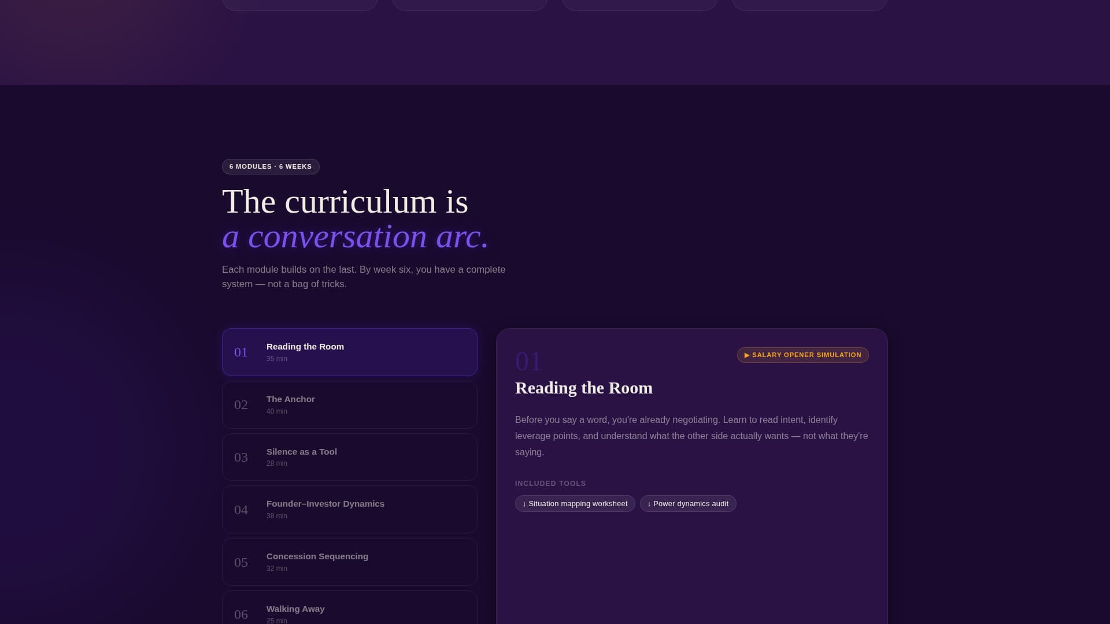Image resolution: width=1110 pixels, height=624 pixels.
Task: Click the large 01 in detail panel
Action: pyautogui.click(x=528, y=362)
